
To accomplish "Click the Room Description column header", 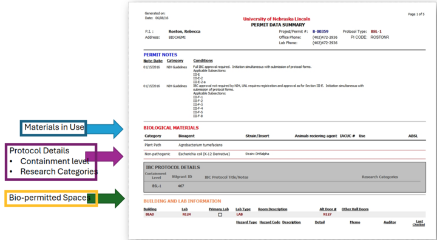I will point(273,209).
